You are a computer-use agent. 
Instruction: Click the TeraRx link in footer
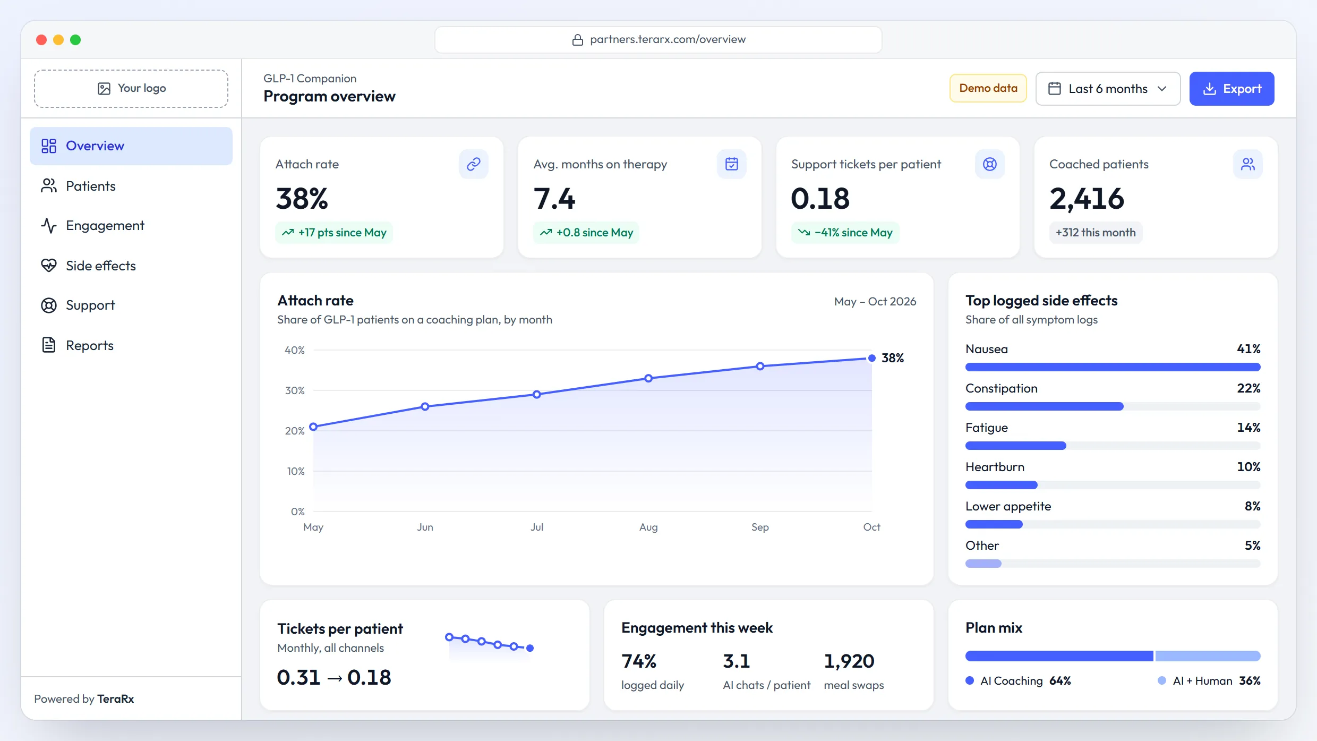click(x=116, y=699)
